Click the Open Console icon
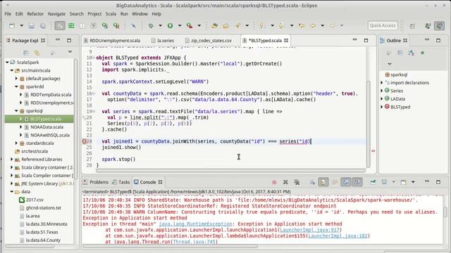451x253 pixels. click(x=403, y=182)
